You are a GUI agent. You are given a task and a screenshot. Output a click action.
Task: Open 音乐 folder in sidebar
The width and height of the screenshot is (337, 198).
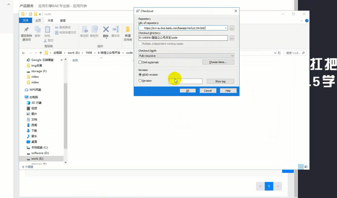point(32,136)
